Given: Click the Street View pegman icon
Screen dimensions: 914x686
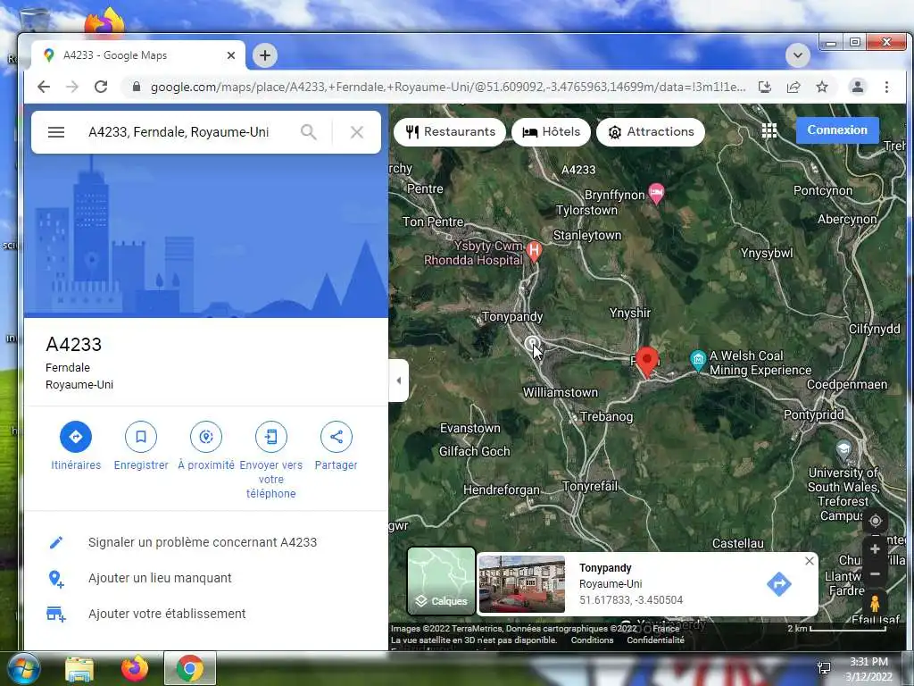Looking at the screenshot, I should pyautogui.click(x=875, y=603).
